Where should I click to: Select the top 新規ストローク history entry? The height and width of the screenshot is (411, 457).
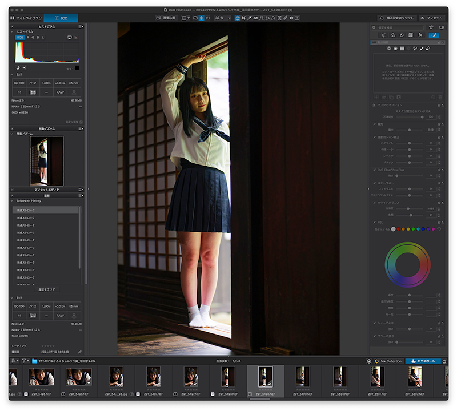point(46,210)
